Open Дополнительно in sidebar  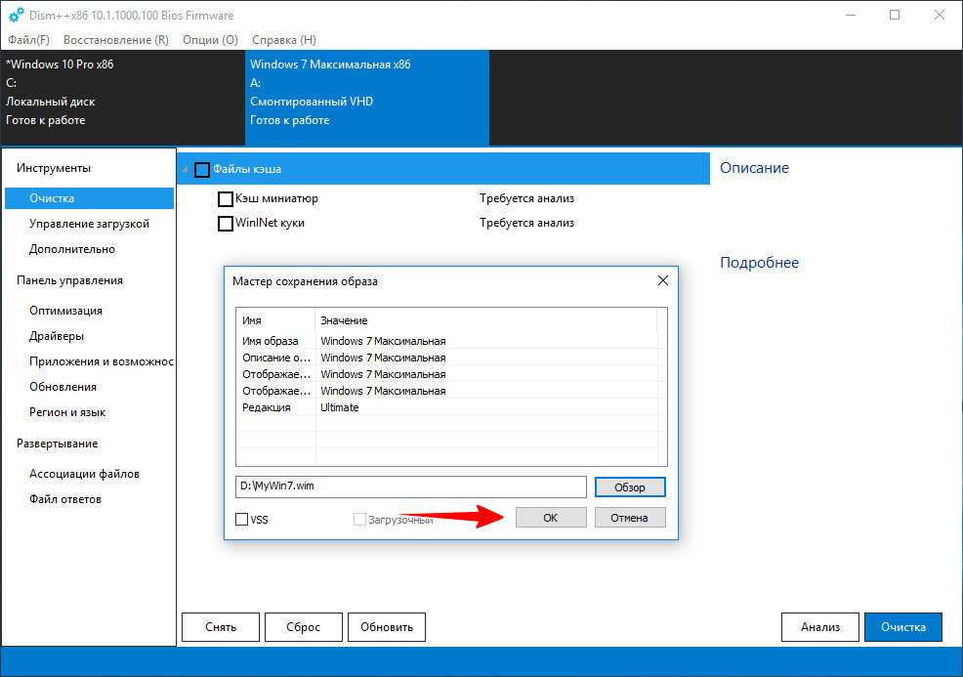[72, 249]
